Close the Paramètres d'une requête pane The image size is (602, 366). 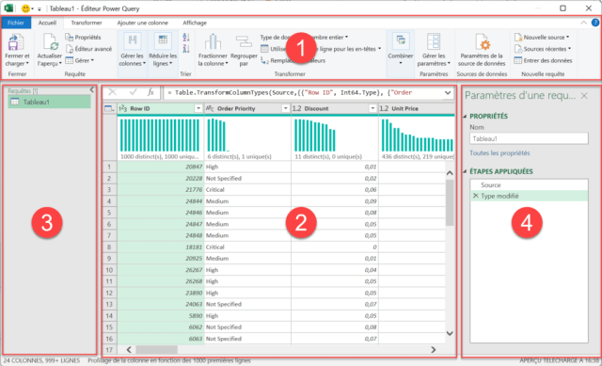pyautogui.click(x=584, y=95)
